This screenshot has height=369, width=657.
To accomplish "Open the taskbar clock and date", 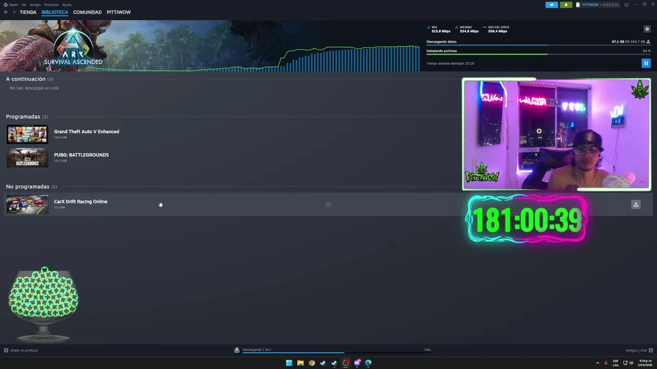I will [645, 363].
